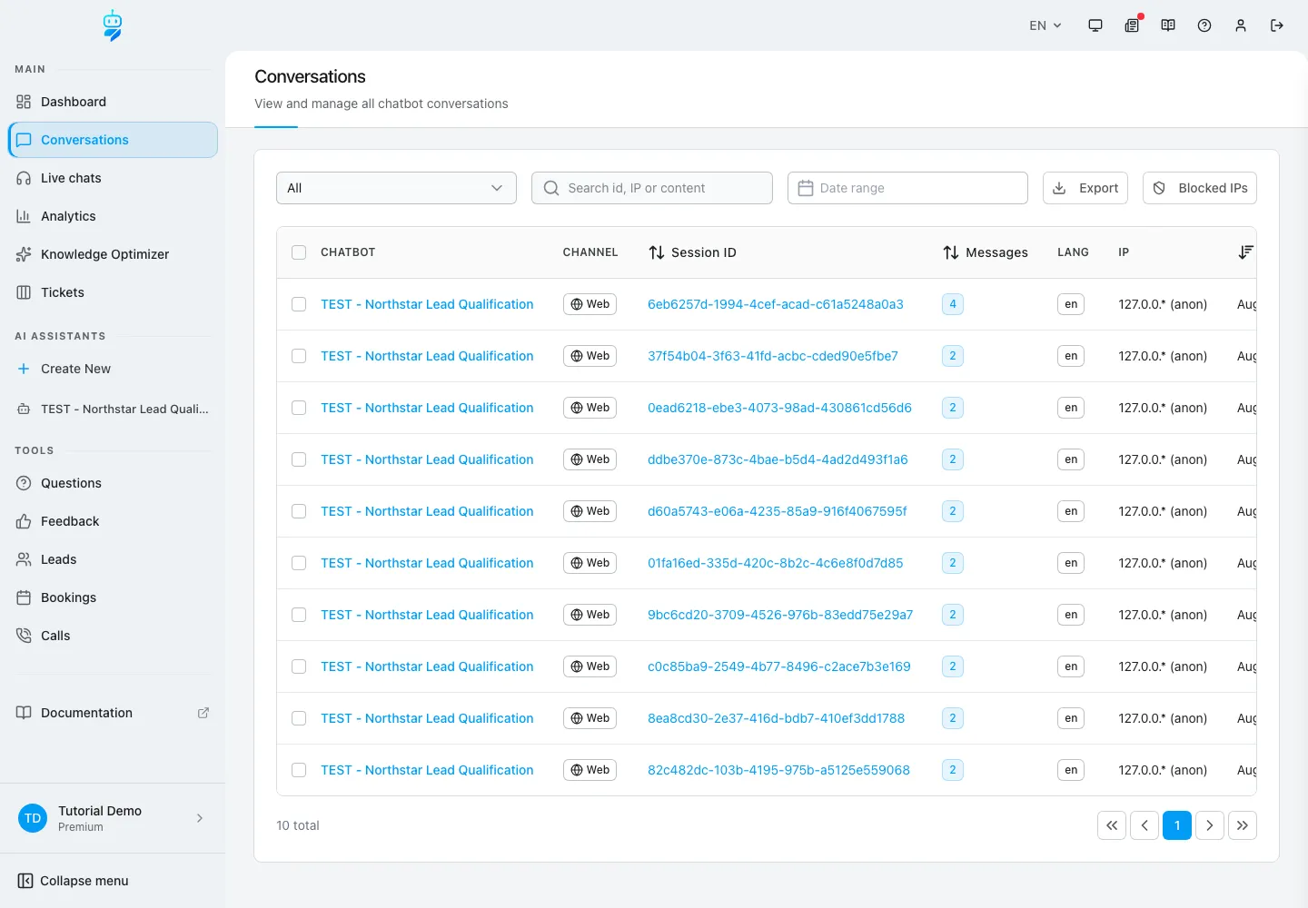Image resolution: width=1308 pixels, height=908 pixels.
Task: Open the Dashboard page
Action: click(113, 102)
